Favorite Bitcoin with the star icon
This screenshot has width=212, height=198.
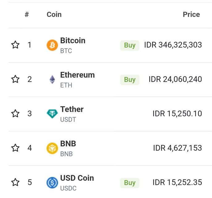pyautogui.click(x=15, y=45)
